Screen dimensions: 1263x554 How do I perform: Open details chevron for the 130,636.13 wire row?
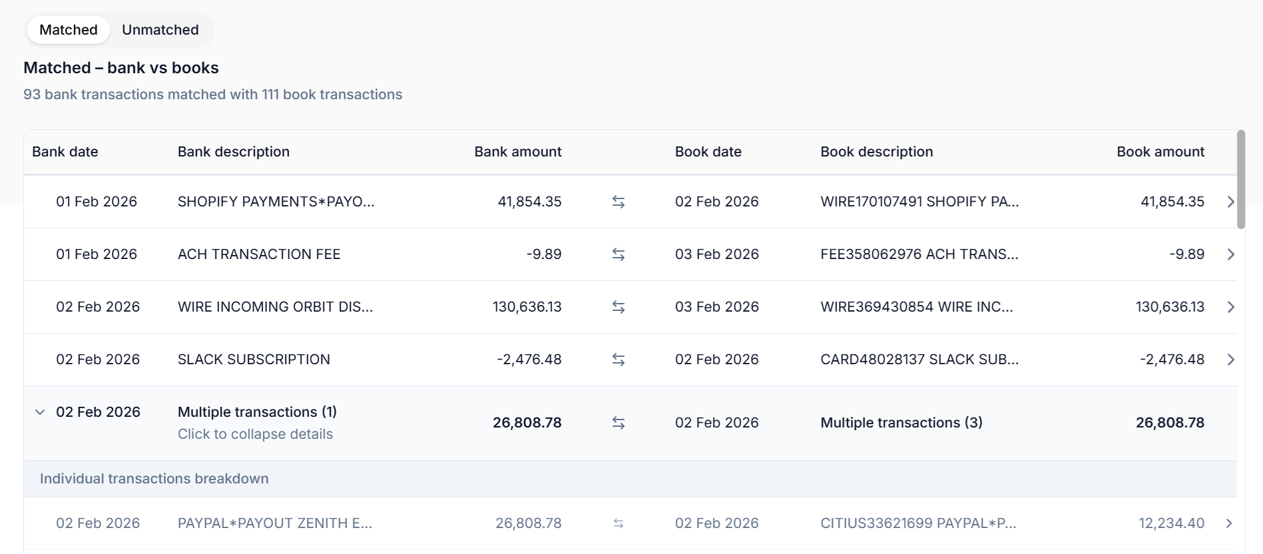coord(1230,307)
